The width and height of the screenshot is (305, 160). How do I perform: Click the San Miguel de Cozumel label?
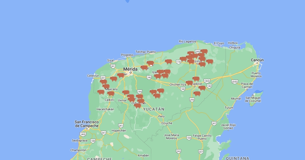click(x=253, y=99)
